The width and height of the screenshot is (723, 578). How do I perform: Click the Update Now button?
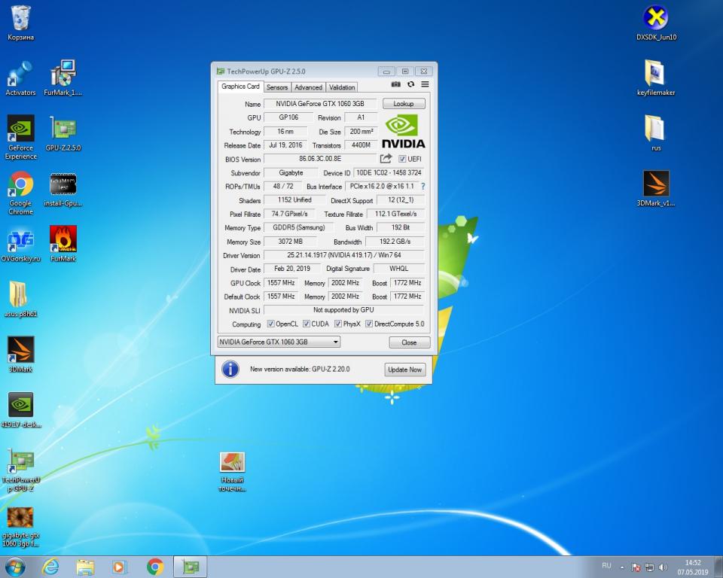point(405,370)
